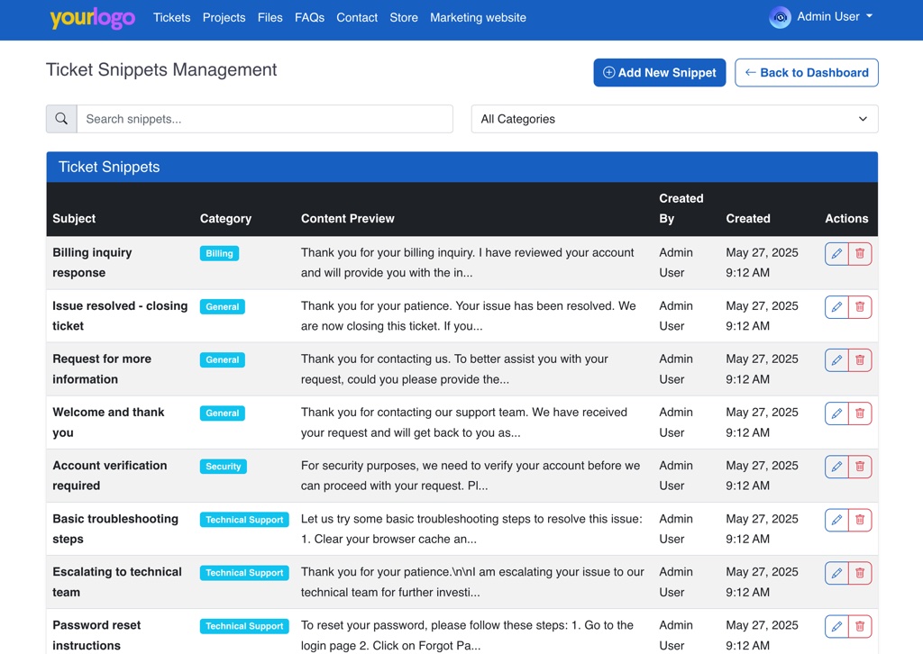Open the Tickets menu item

coord(171,18)
